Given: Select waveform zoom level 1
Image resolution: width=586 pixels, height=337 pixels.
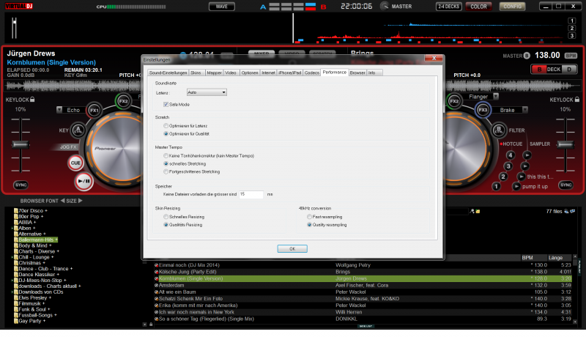Looking at the screenshot, I should point(571,21).
